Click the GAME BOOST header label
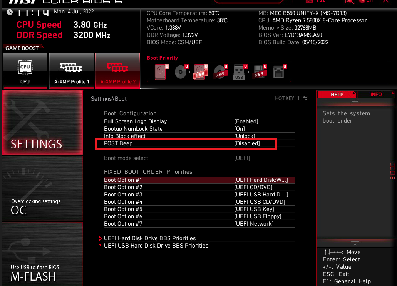Screen dimensions: 397x286 22,48
